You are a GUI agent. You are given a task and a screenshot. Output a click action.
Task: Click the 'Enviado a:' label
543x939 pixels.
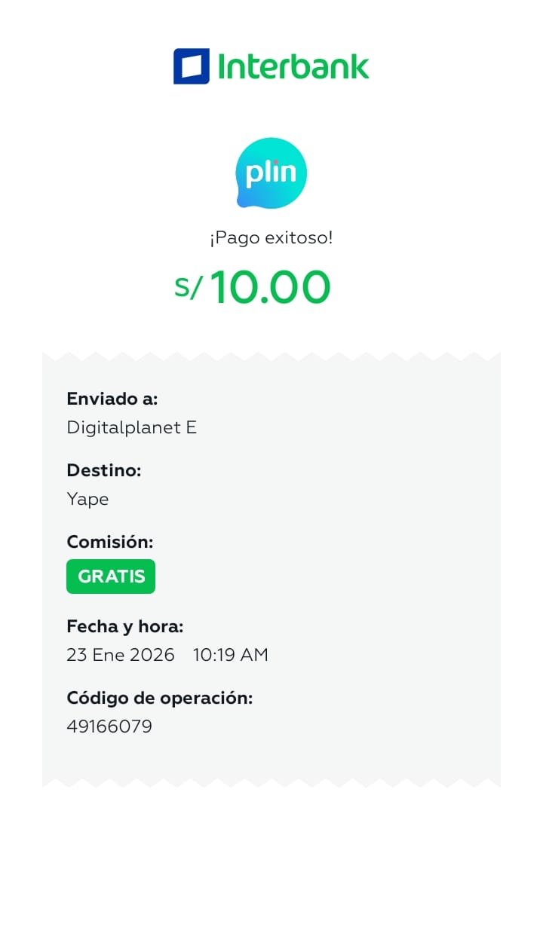112,399
